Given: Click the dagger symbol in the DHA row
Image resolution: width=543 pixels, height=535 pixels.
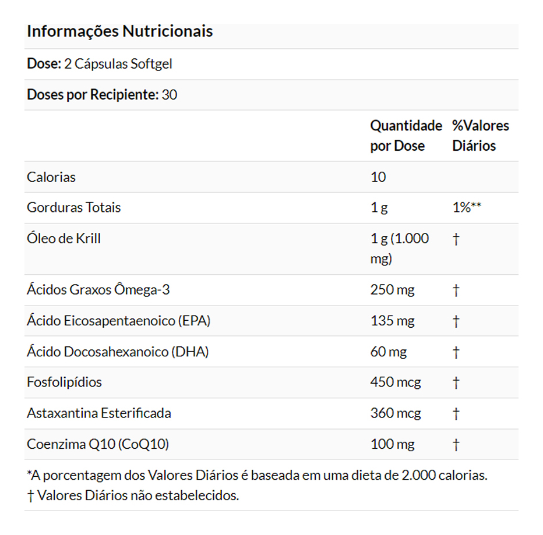Looking at the screenshot, I should click(x=456, y=352).
